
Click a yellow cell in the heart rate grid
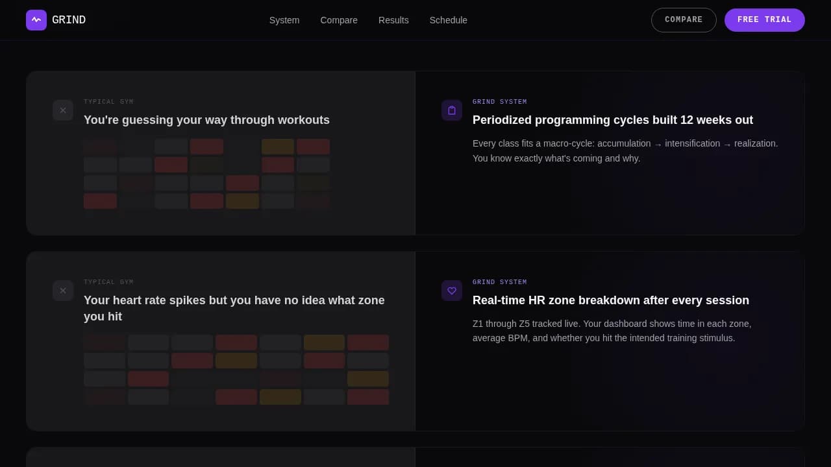tap(324, 342)
